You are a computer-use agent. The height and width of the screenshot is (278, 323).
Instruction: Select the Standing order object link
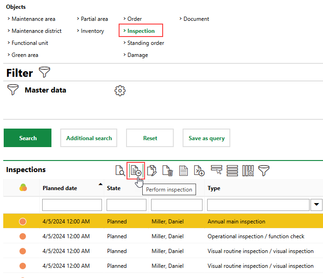146,43
